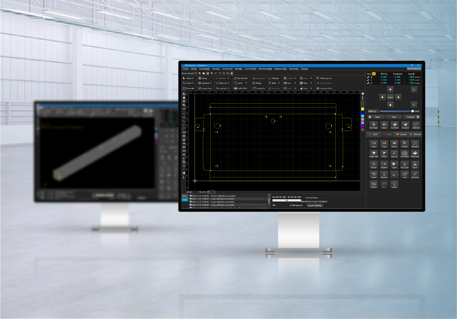Toggle the Laser switch on
457x319 pixels.
click(x=394, y=165)
